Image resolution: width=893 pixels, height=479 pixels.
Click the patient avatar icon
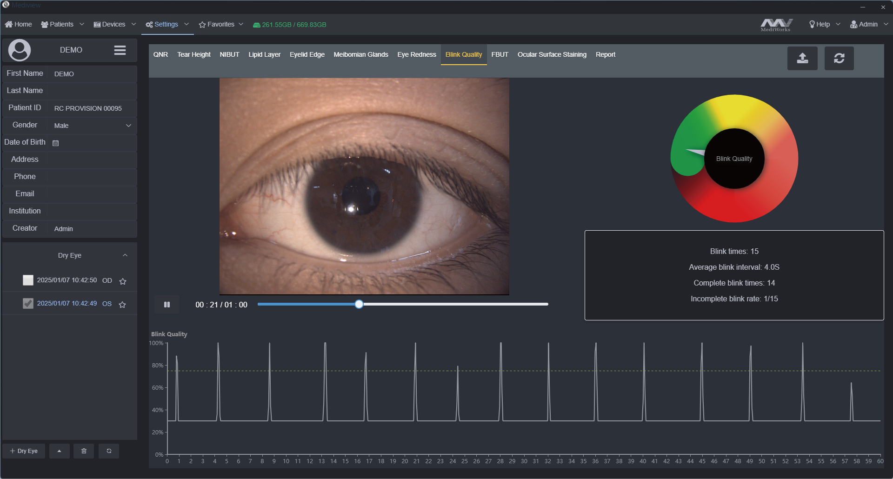tap(20, 50)
